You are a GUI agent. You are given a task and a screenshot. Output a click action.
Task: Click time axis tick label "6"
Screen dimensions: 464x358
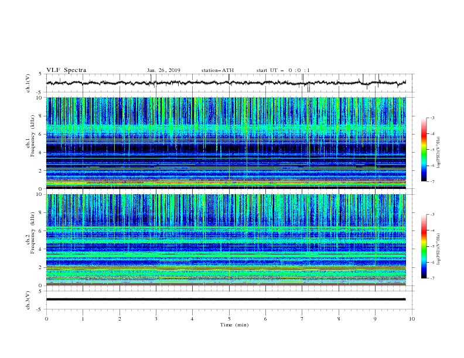[x=265, y=319]
